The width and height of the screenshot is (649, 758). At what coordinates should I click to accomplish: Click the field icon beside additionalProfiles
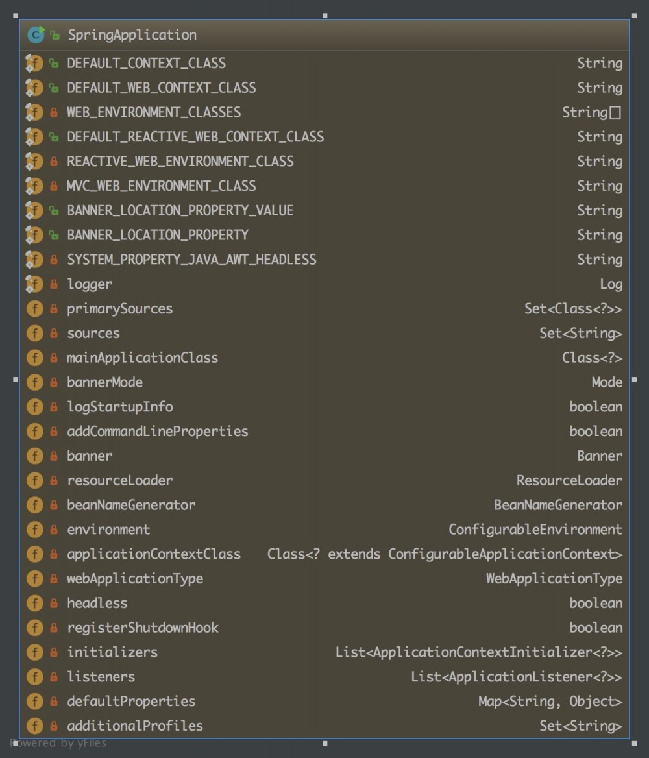pyautogui.click(x=34, y=726)
